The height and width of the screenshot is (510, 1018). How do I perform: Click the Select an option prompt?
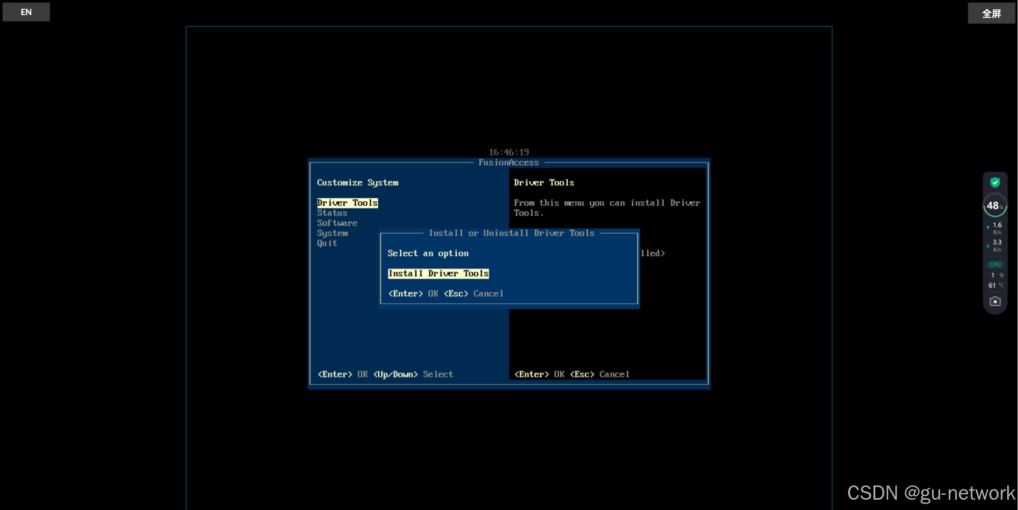428,253
